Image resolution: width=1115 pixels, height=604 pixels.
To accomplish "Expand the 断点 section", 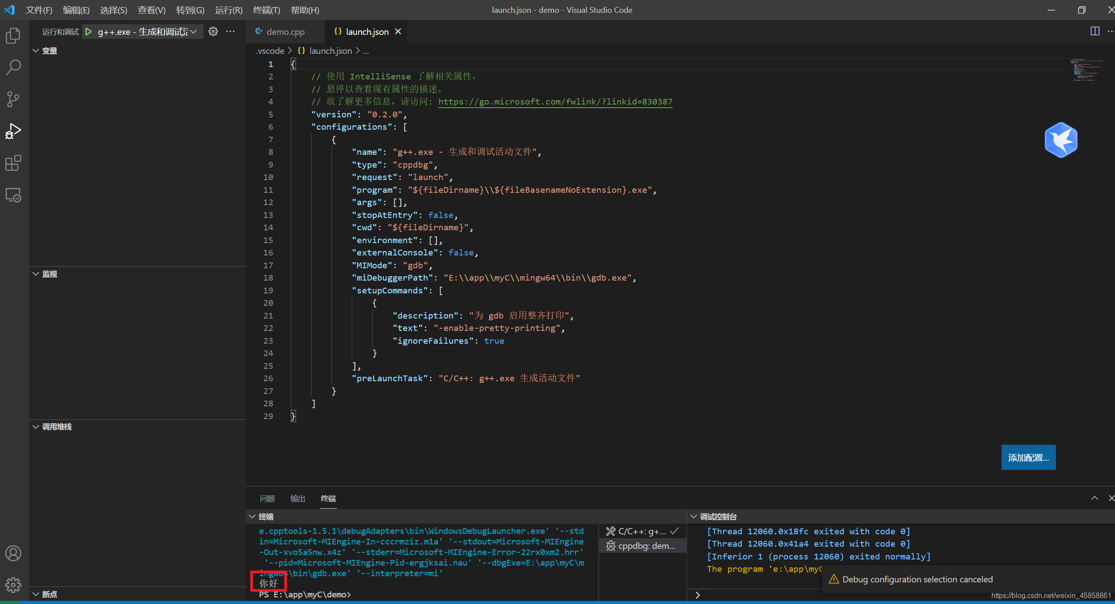I will 137,594.
